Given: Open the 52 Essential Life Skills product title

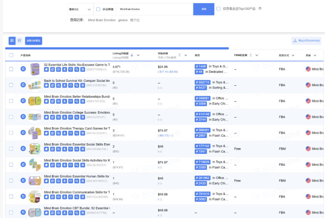Looking at the screenshot, I should pyautogui.click(x=77, y=65).
